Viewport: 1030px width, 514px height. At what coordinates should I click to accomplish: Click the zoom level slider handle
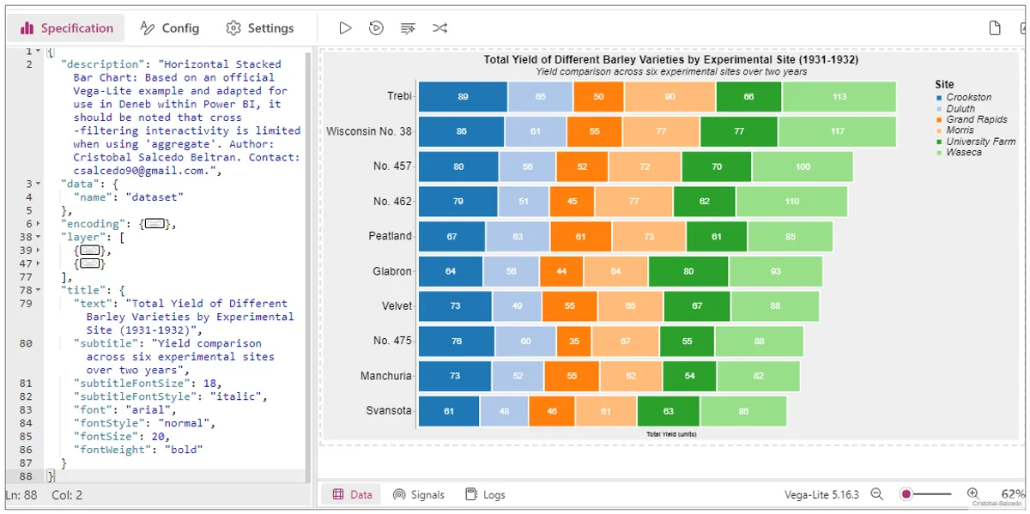(906, 494)
